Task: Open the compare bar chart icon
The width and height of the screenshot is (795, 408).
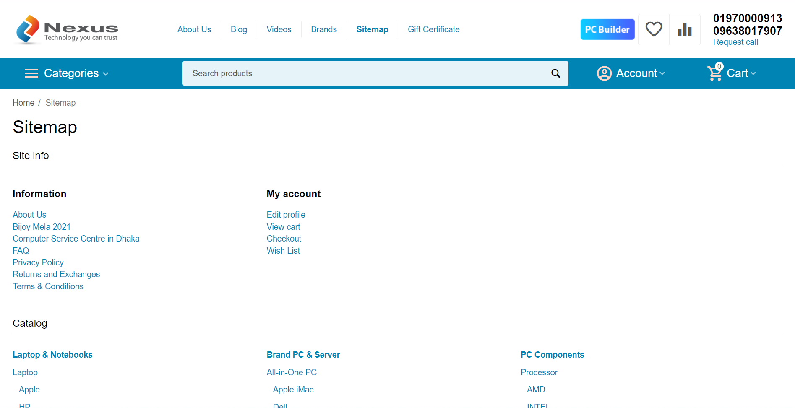Action: pyautogui.click(x=685, y=29)
